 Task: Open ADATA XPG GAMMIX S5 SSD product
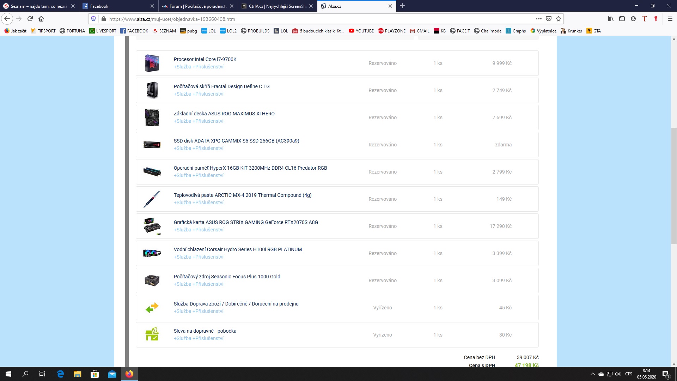point(236,141)
